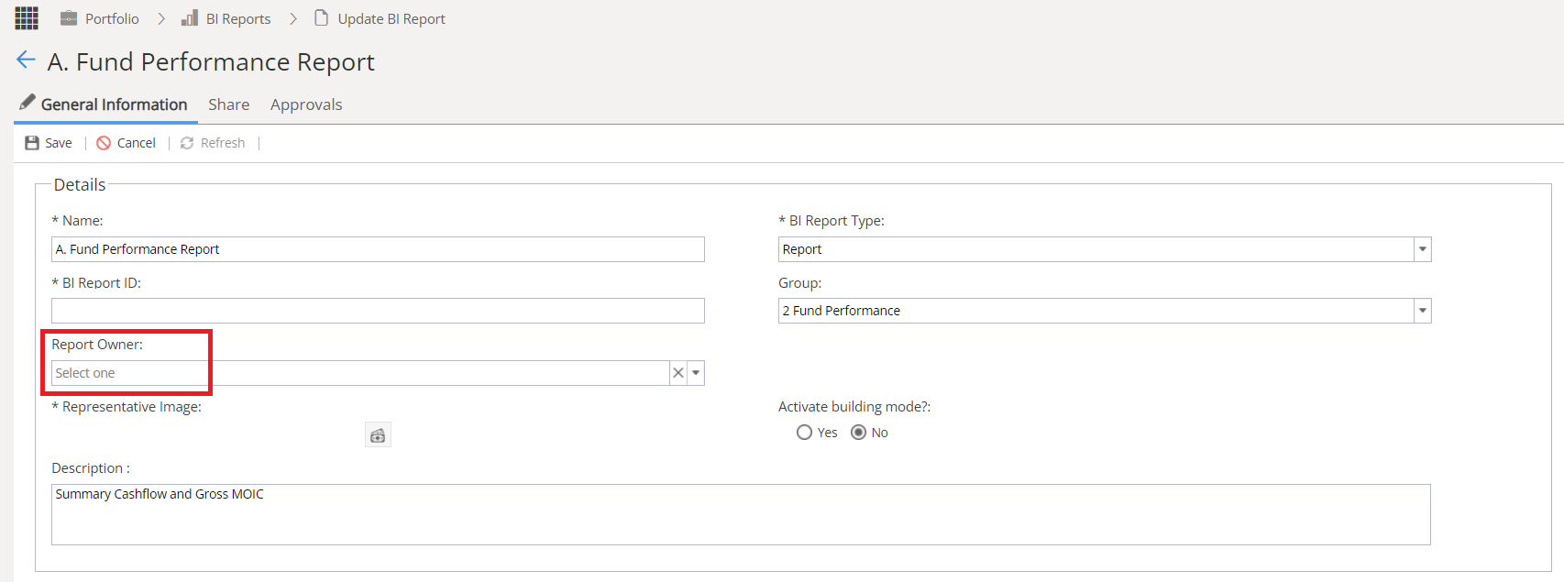Click the Refresh arrows icon
This screenshot has width=1564, height=582.
coord(187,143)
